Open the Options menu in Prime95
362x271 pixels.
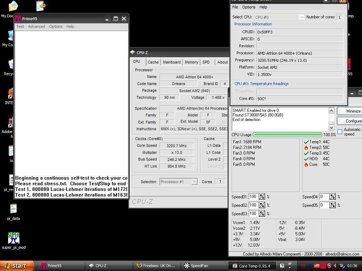pyautogui.click(x=56, y=26)
